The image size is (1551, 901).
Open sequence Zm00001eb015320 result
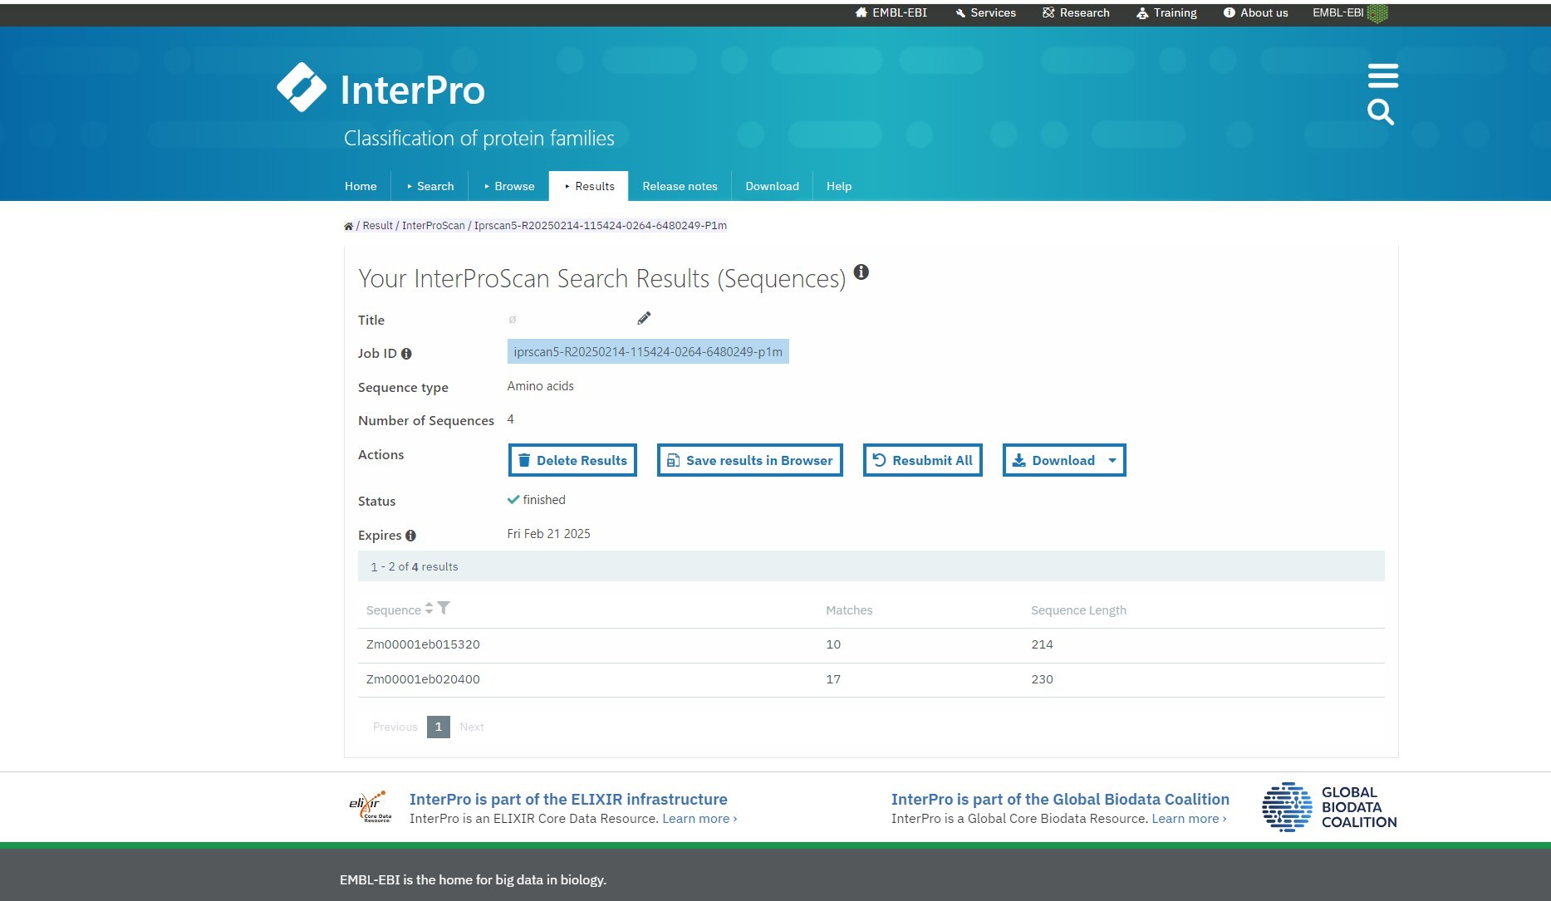click(x=423, y=644)
